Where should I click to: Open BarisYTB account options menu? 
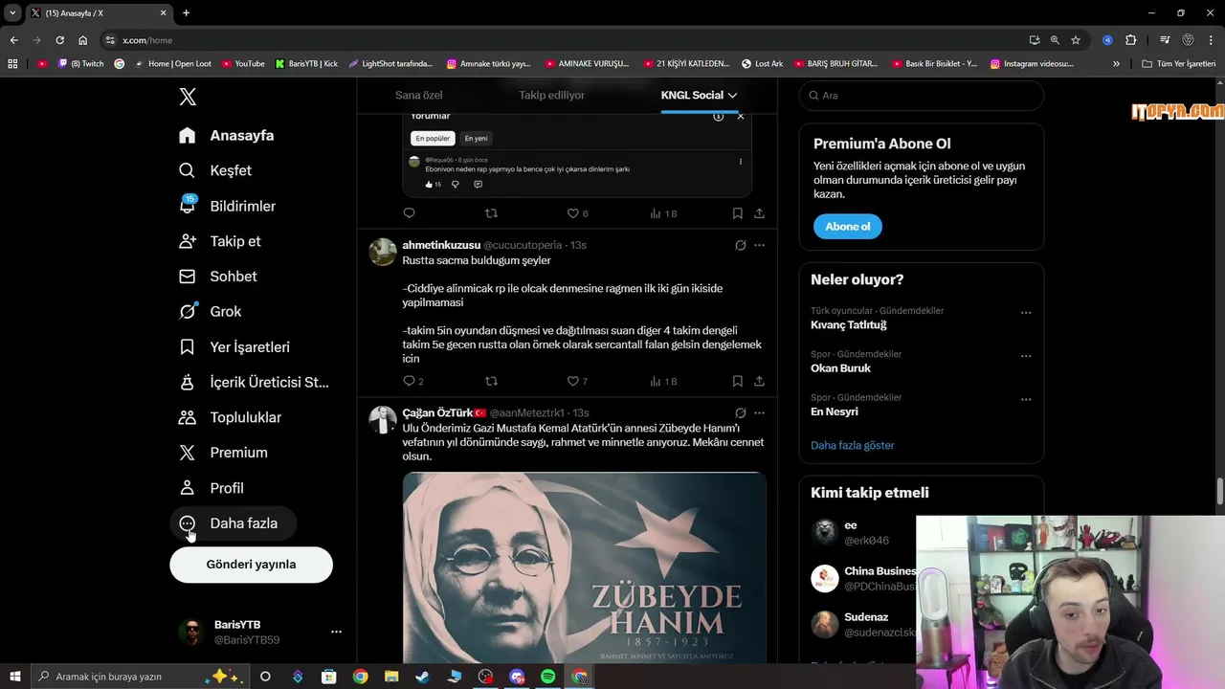pyautogui.click(x=336, y=632)
